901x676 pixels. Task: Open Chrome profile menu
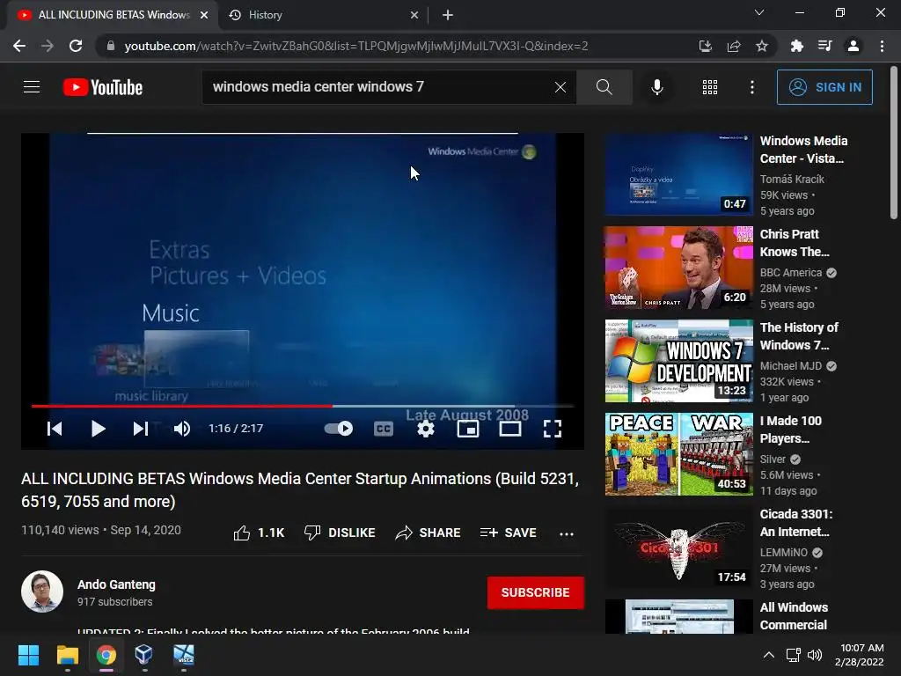(853, 46)
